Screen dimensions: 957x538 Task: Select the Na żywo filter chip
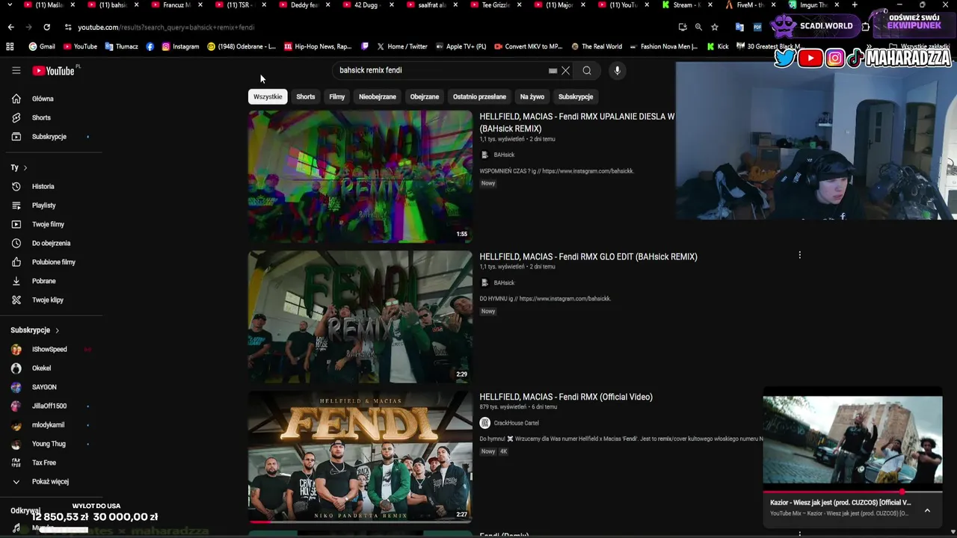point(532,96)
